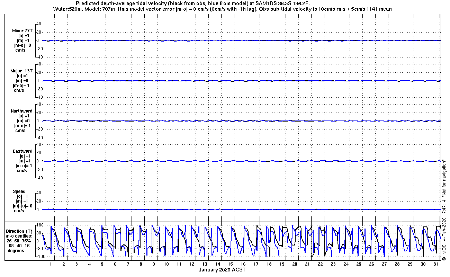Click the '40' tick label of Minor 77T axis

coord(39,24)
